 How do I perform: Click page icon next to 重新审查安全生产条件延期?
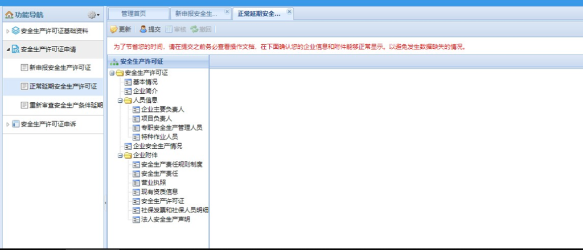coord(24,106)
